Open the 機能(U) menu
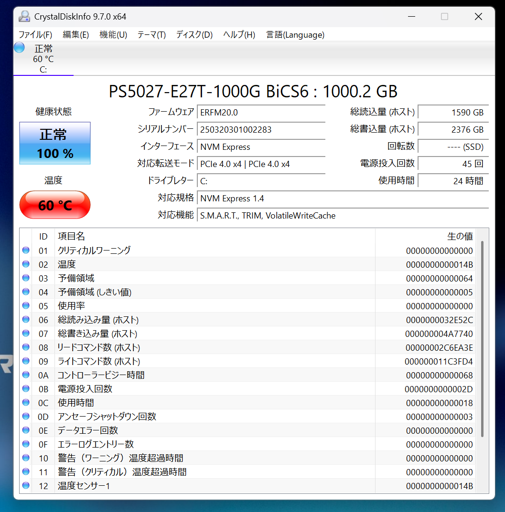505x512 pixels. click(113, 35)
